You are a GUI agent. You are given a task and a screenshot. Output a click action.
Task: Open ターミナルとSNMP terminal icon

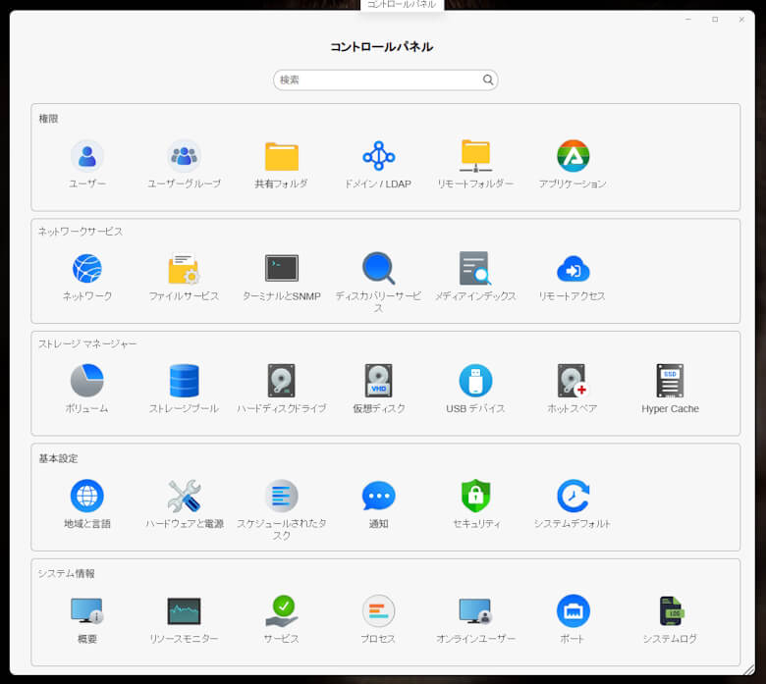coord(281,269)
